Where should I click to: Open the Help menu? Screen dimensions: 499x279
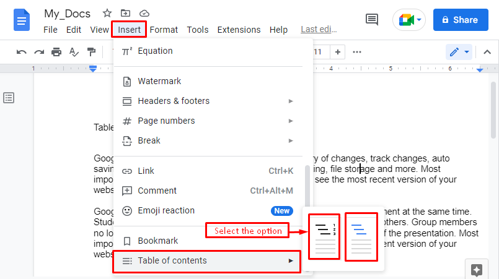(278, 30)
